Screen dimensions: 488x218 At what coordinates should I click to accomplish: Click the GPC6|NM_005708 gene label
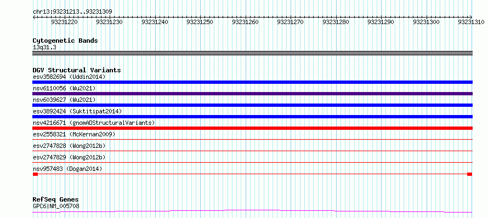(56, 206)
